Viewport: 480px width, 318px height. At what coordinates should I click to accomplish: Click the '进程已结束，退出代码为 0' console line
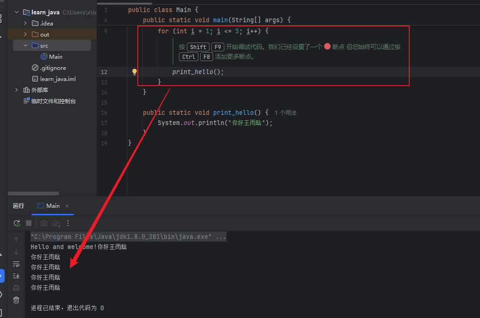[x=68, y=308]
